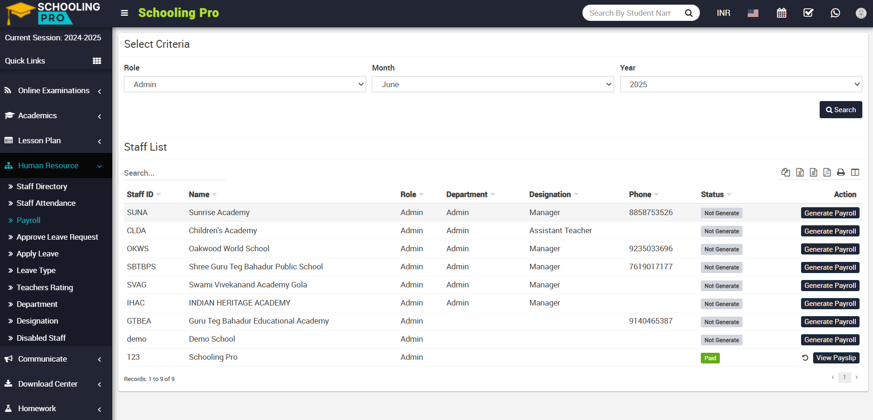Print the staff list
Screen dimensions: 873x420
(841, 172)
